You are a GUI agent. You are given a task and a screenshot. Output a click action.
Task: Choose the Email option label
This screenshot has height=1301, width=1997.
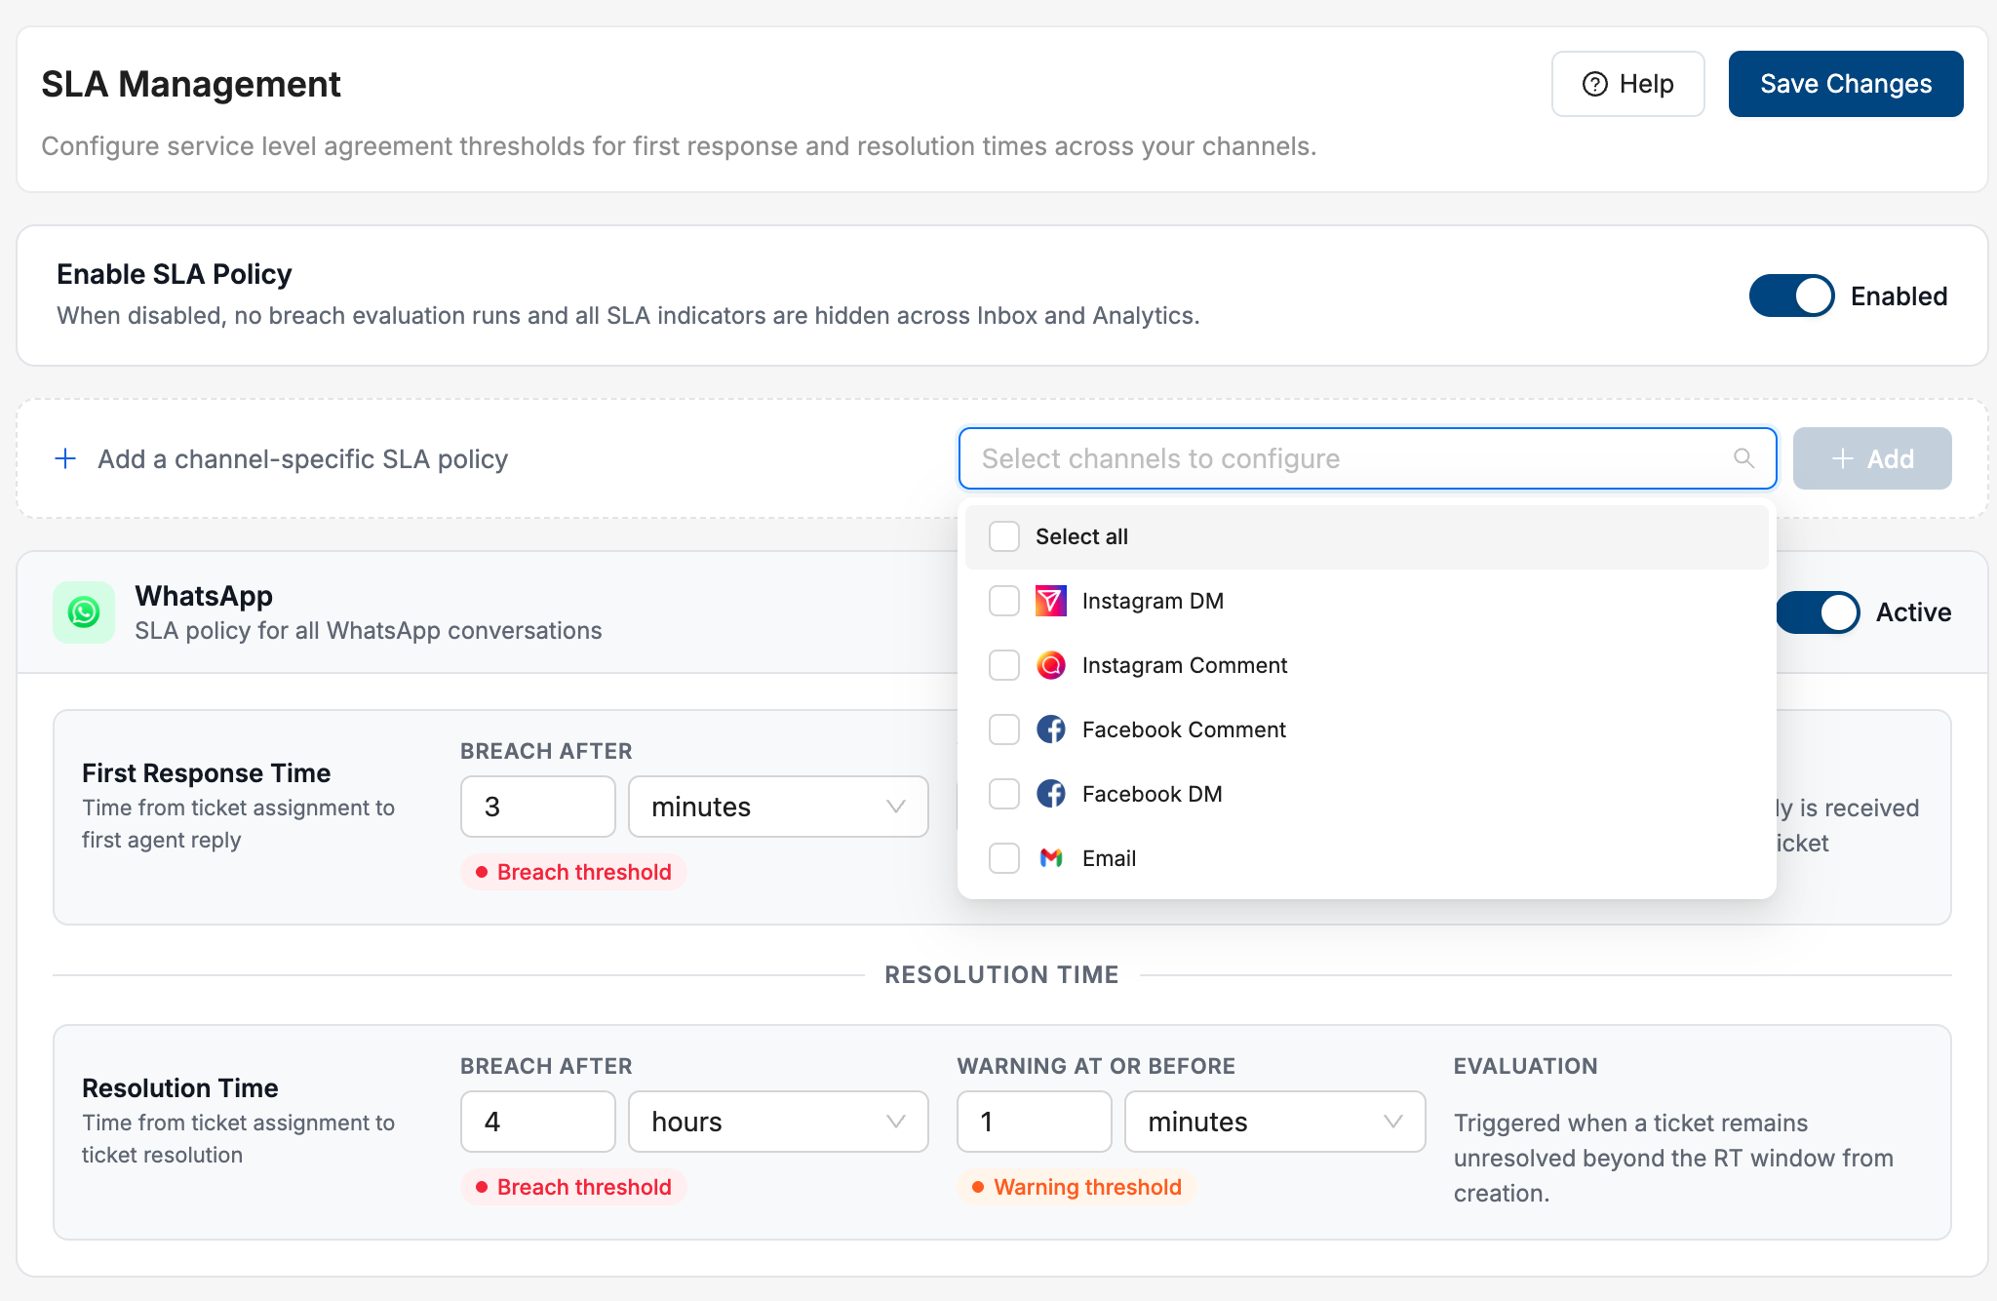pyautogui.click(x=1109, y=858)
